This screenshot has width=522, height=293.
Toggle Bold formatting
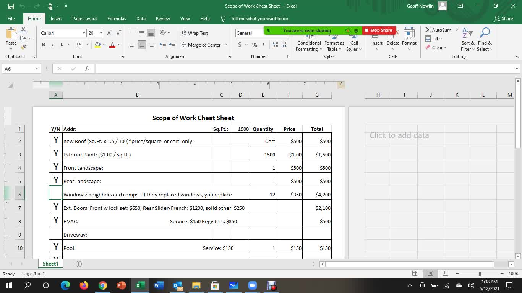44,45
